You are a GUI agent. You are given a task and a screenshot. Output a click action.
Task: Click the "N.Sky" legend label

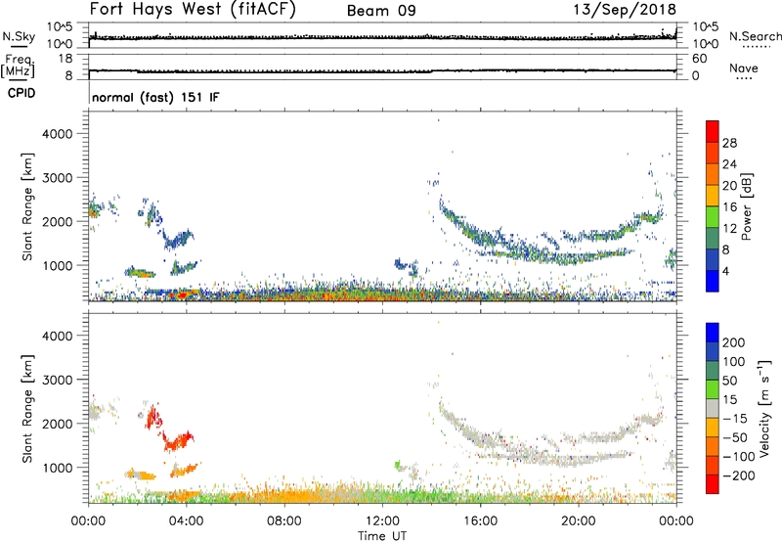19,36
